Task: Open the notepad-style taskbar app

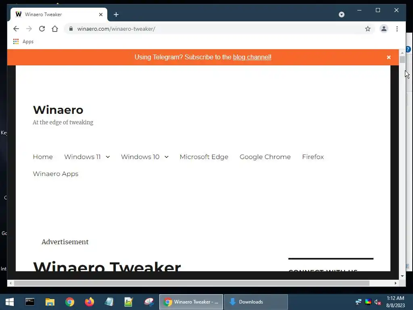Action: (x=109, y=302)
